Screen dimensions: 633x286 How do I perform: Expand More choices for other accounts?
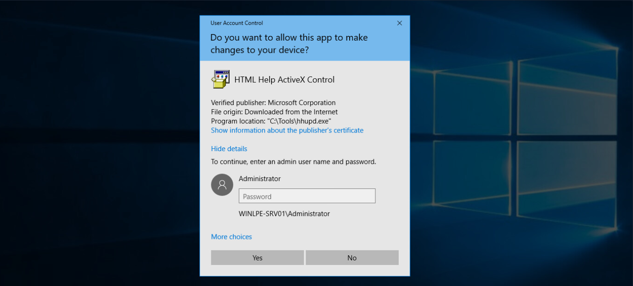[231, 237]
